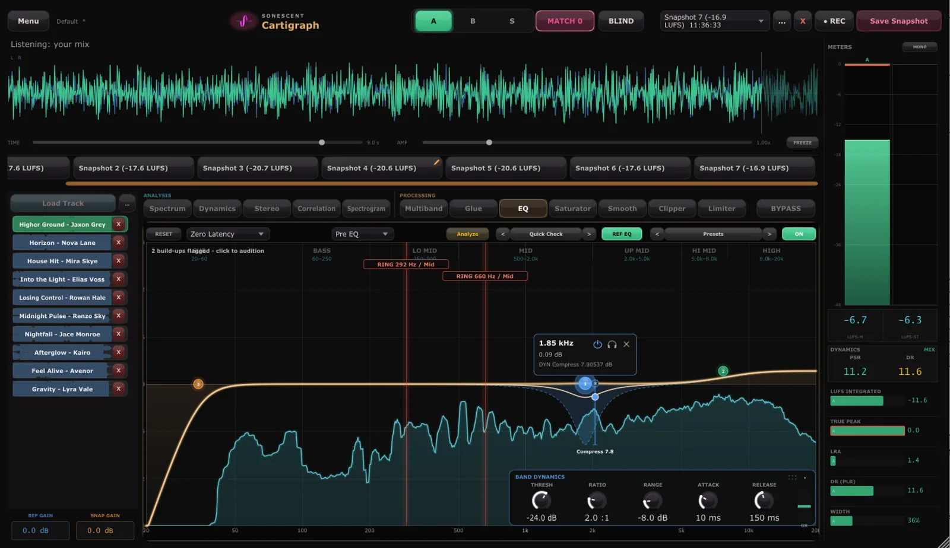
Task: Open the Quick Check selector
Action: pyautogui.click(x=546, y=234)
